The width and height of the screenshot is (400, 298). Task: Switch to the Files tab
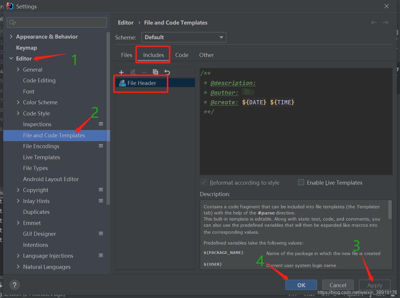pyautogui.click(x=127, y=55)
